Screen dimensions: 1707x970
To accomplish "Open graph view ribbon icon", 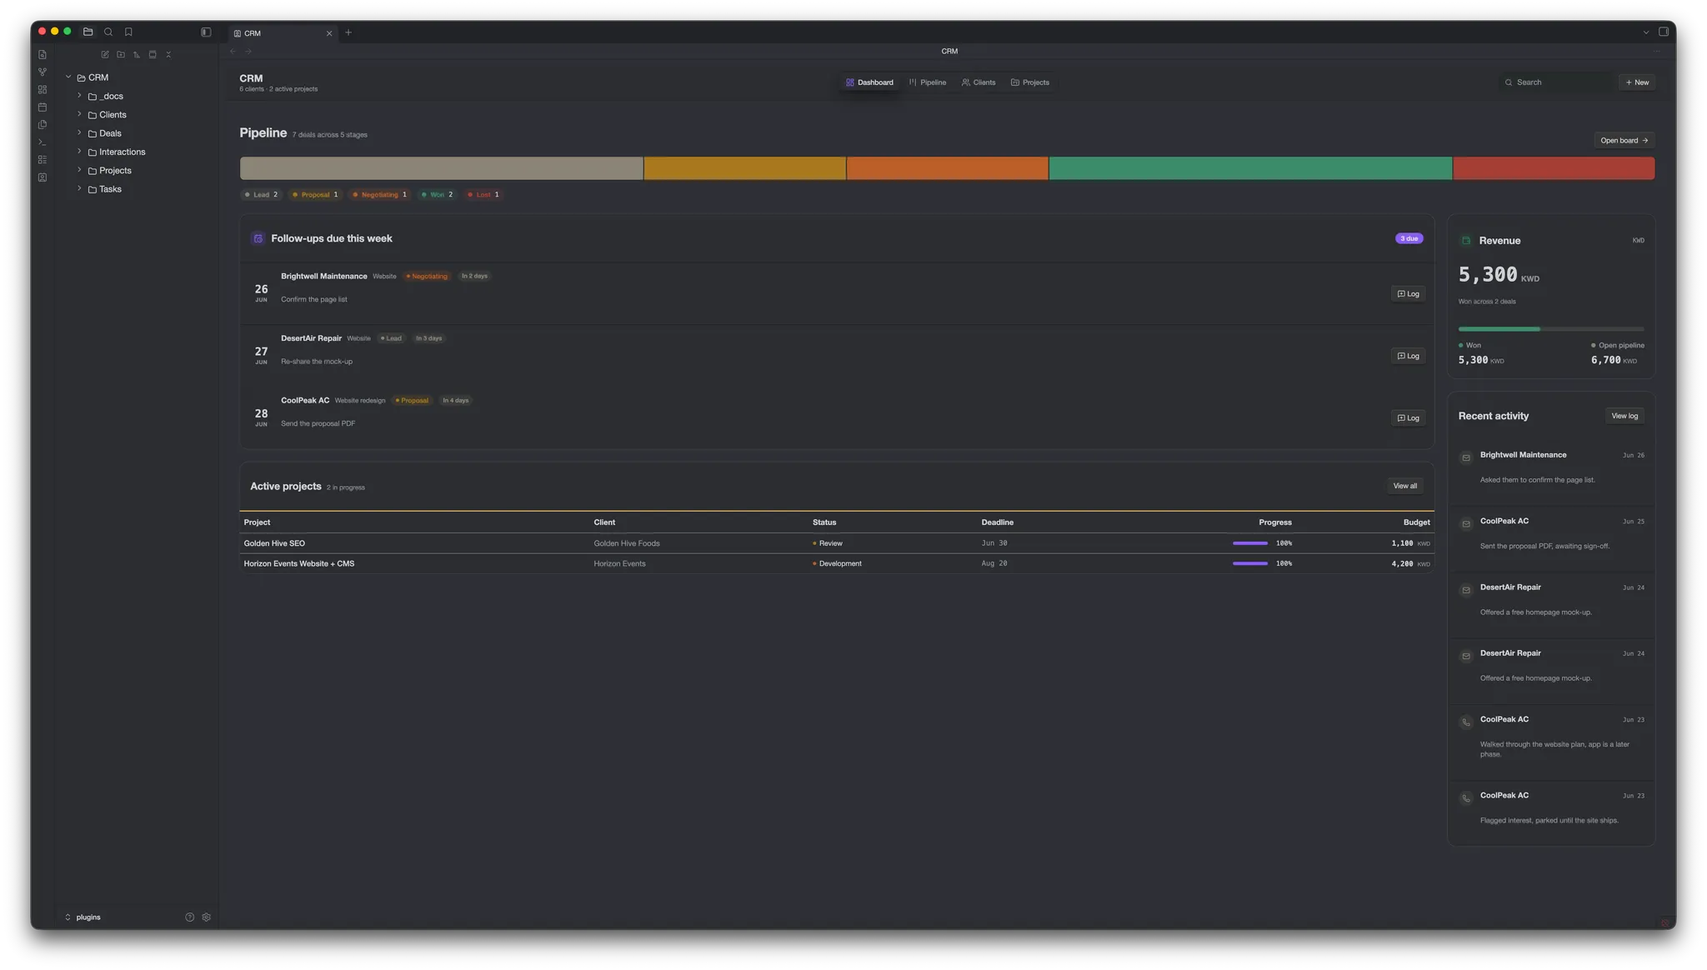I will click(43, 72).
